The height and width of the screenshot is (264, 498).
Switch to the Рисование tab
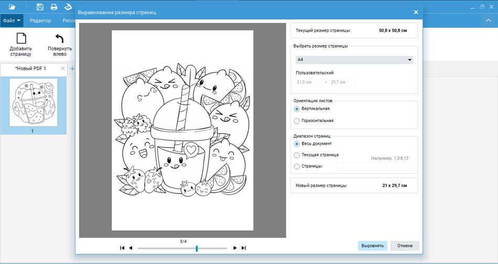69,20
